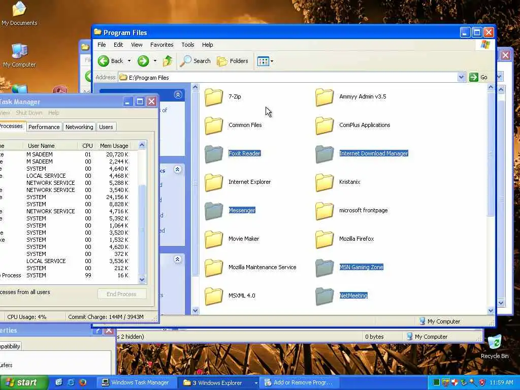Open the File menu in Program Files

[102, 45]
